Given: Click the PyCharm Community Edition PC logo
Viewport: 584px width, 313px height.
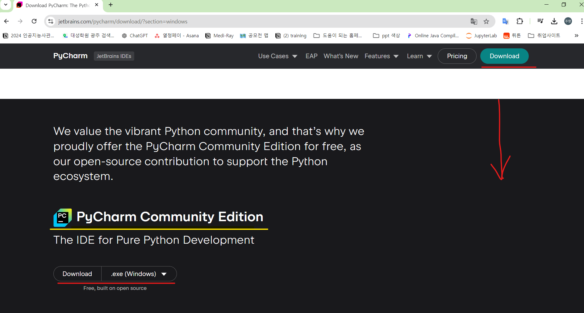Looking at the screenshot, I should click(x=63, y=217).
